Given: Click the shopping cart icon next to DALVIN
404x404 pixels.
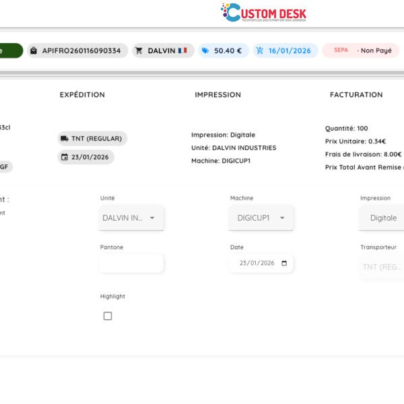Looking at the screenshot, I should (x=139, y=50).
